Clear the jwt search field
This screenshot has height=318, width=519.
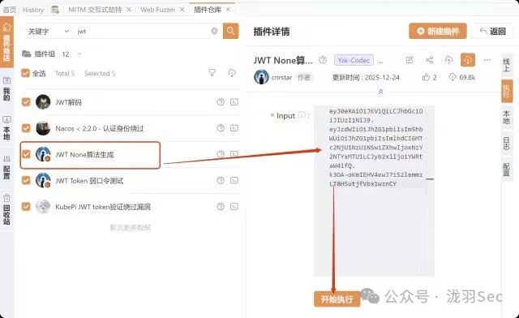pos(214,31)
